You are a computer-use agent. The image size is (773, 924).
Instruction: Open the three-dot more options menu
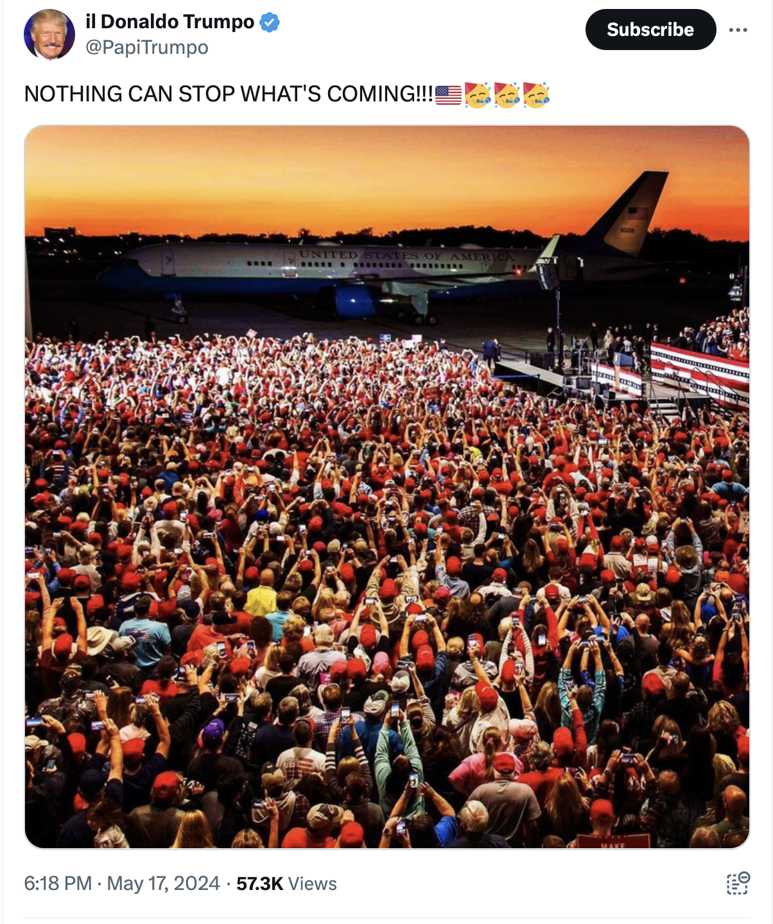(738, 30)
